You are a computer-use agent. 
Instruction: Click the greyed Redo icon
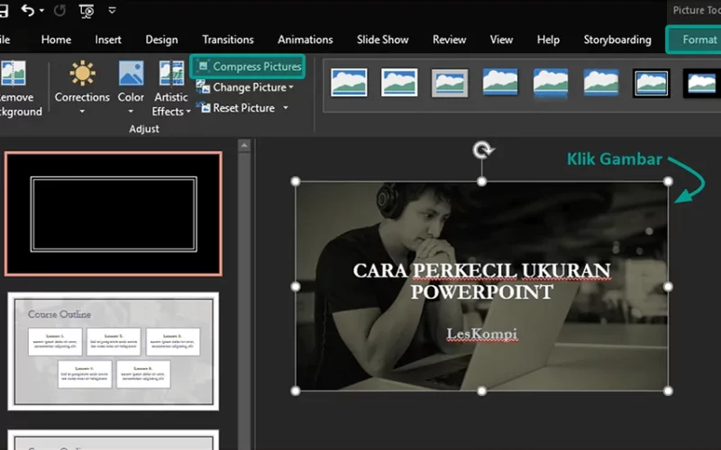(59, 10)
